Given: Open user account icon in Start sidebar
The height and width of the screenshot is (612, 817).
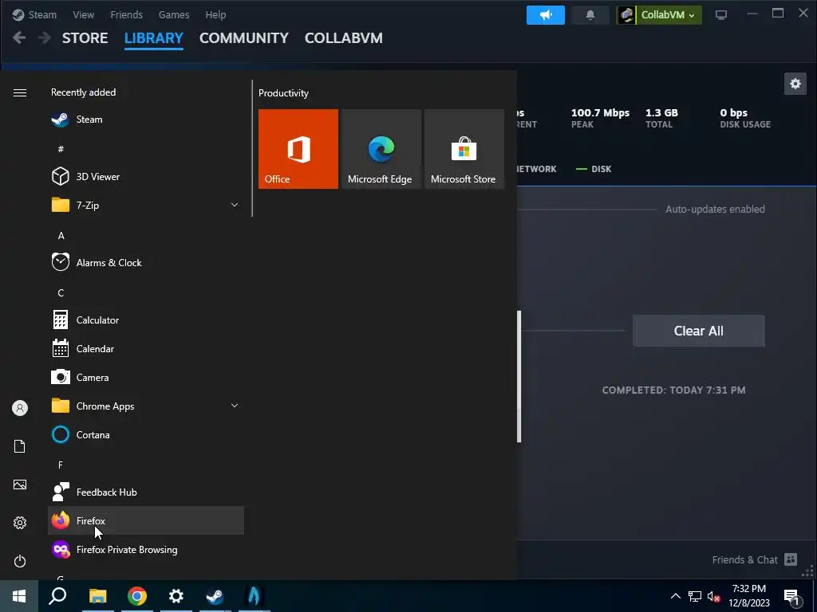Looking at the screenshot, I should [20, 408].
